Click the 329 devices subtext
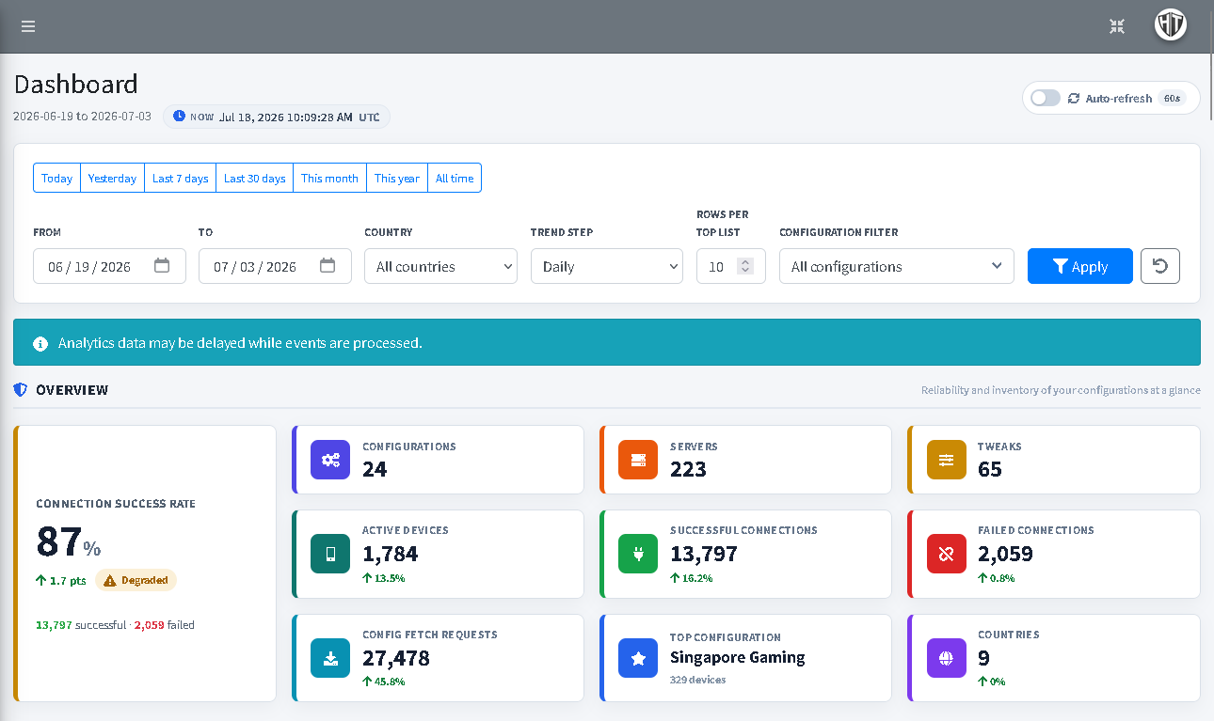 (x=697, y=679)
